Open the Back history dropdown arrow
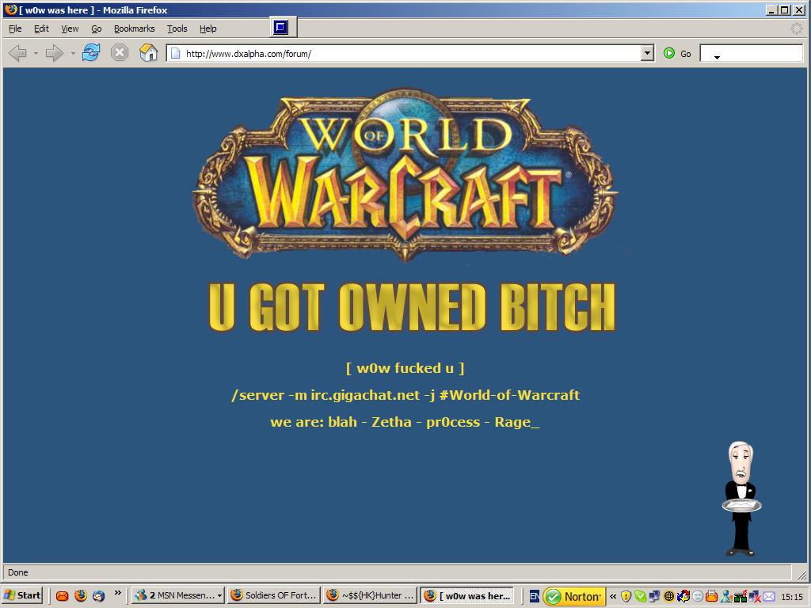The image size is (811, 608). click(x=36, y=53)
